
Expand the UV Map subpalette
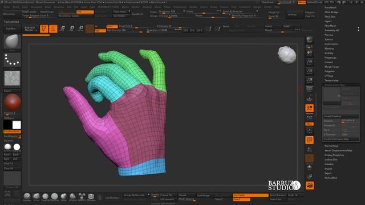328,76
